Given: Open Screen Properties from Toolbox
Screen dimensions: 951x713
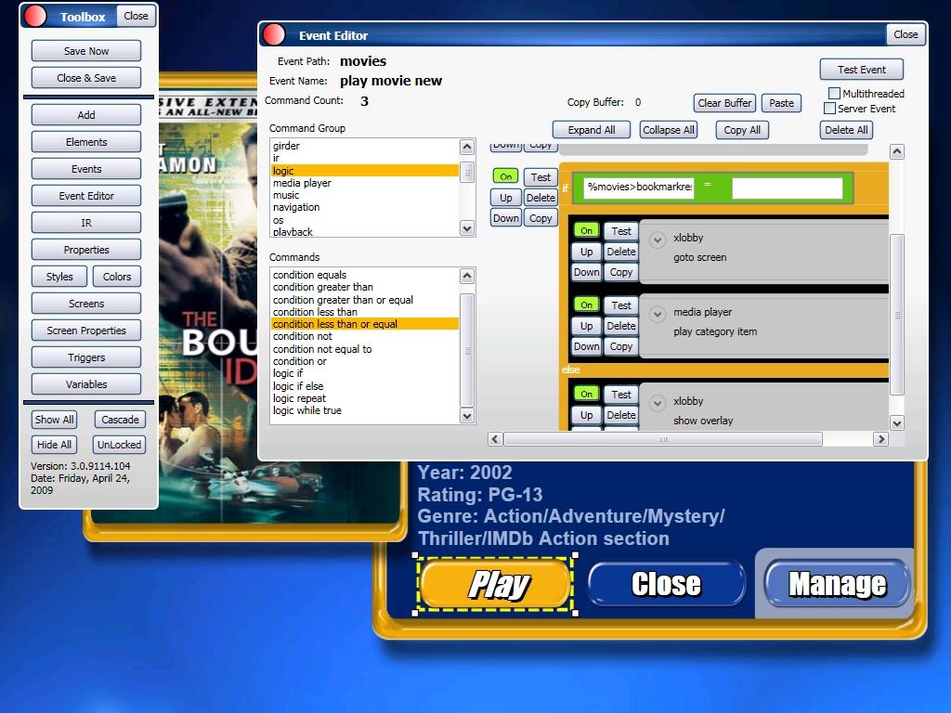Looking at the screenshot, I should [86, 331].
